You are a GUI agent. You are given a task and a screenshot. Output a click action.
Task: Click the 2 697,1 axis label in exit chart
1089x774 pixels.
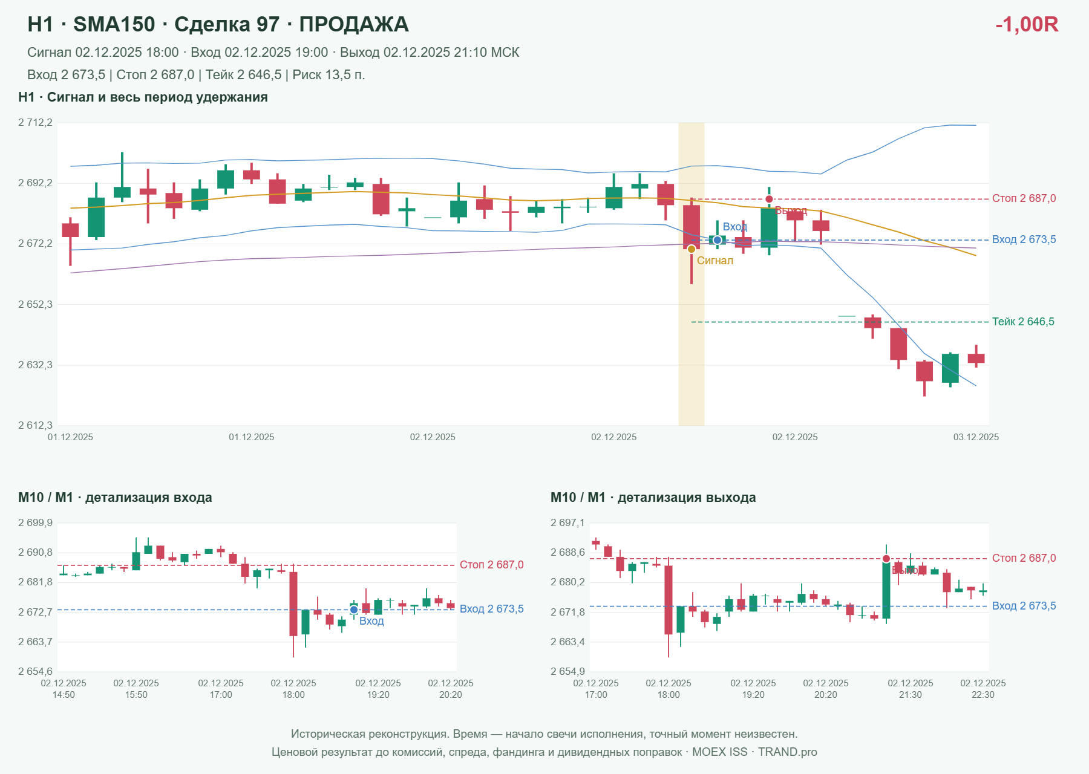tap(567, 523)
